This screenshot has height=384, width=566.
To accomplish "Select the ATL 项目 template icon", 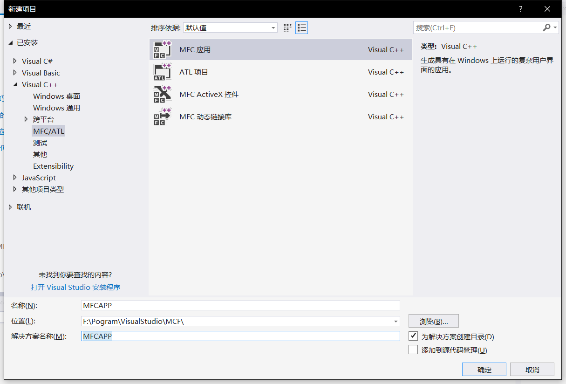I will (x=163, y=72).
